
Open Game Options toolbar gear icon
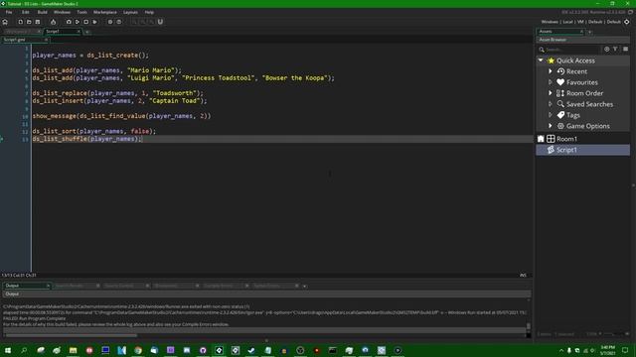click(110, 22)
